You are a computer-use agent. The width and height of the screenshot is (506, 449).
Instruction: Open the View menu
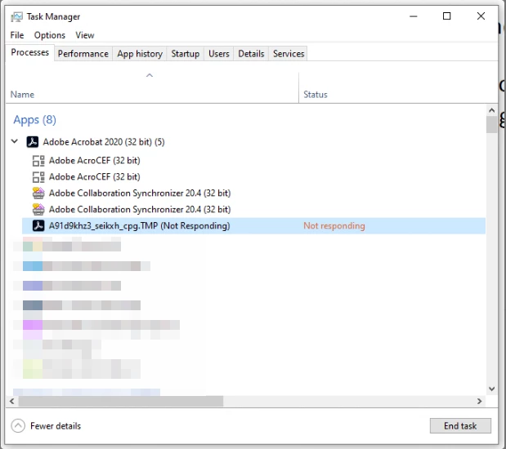(85, 35)
